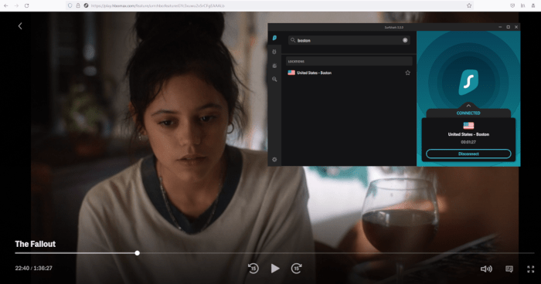
Task: Play The Fallout video
Action: tap(275, 268)
